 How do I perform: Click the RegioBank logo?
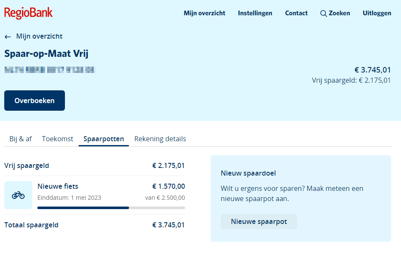tap(28, 13)
